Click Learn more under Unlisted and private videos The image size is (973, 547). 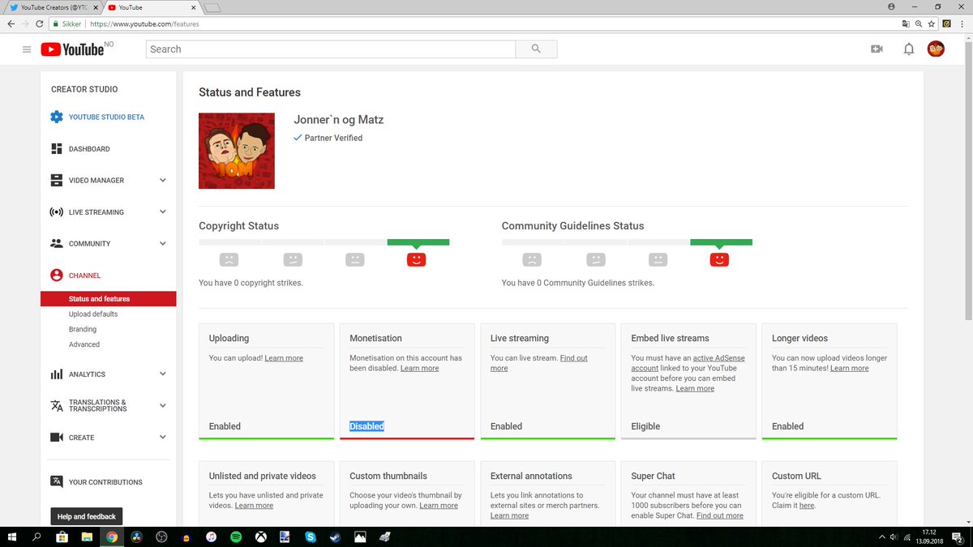254,506
